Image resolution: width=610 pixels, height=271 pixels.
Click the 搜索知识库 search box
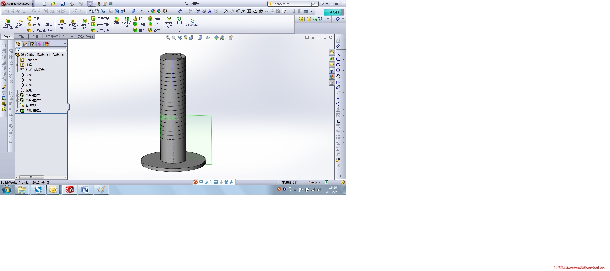tap(292, 4)
